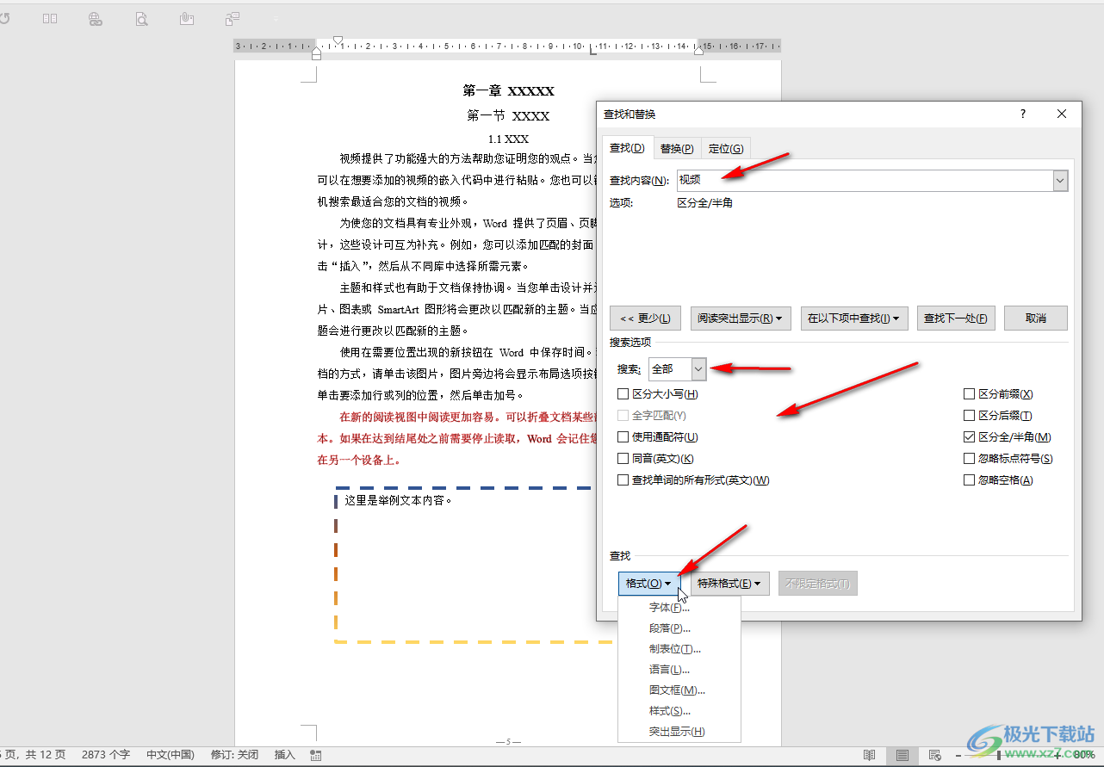Switch to Web Layout view icon
The image size is (1104, 767).
[934, 755]
